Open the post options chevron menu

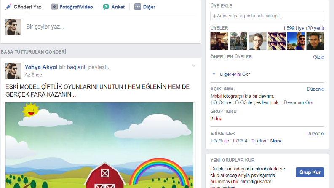pyautogui.click(x=194, y=65)
